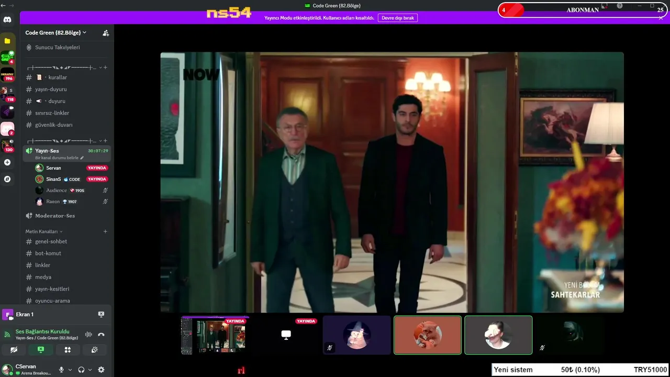Viewport: 670px width, 377px height.
Task: Open activities launcher shapes icon
Action: tap(68, 350)
